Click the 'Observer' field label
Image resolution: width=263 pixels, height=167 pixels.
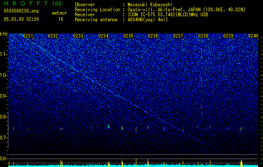tap(85, 5)
